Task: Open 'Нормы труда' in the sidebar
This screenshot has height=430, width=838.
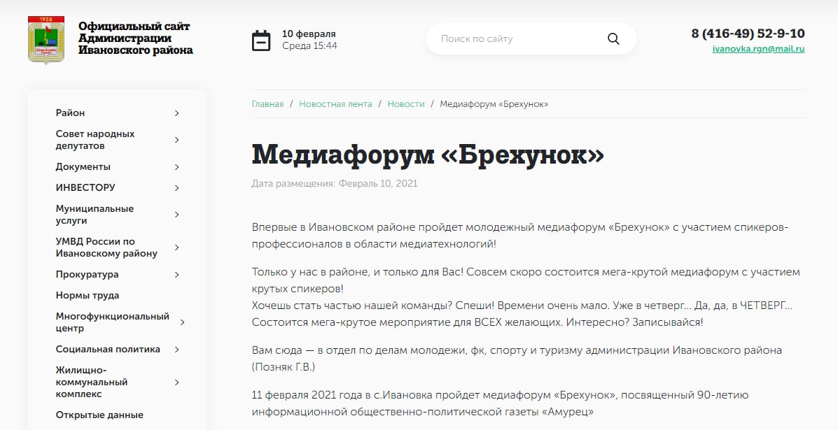Action: tap(87, 296)
